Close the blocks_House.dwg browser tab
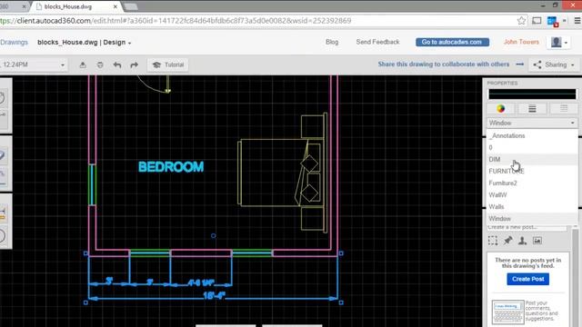 [115, 6]
